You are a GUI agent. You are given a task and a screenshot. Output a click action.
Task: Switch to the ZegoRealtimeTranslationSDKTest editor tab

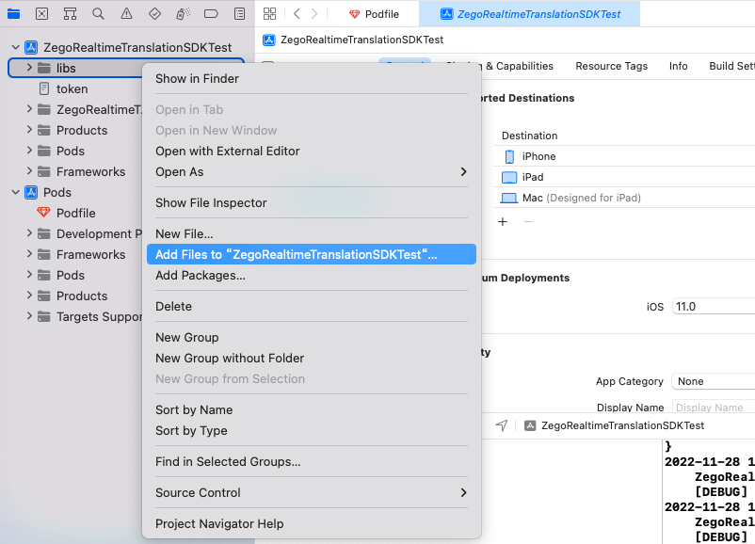pos(530,14)
